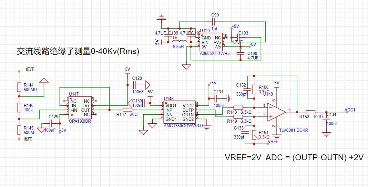Select the R148 resistor symbol
368x187 pixels.
pos(238,107)
